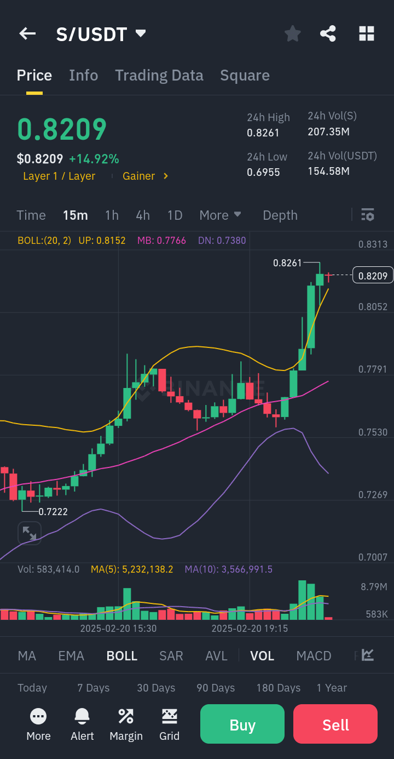Tap the 24h Low value 0.6955

[x=263, y=172]
